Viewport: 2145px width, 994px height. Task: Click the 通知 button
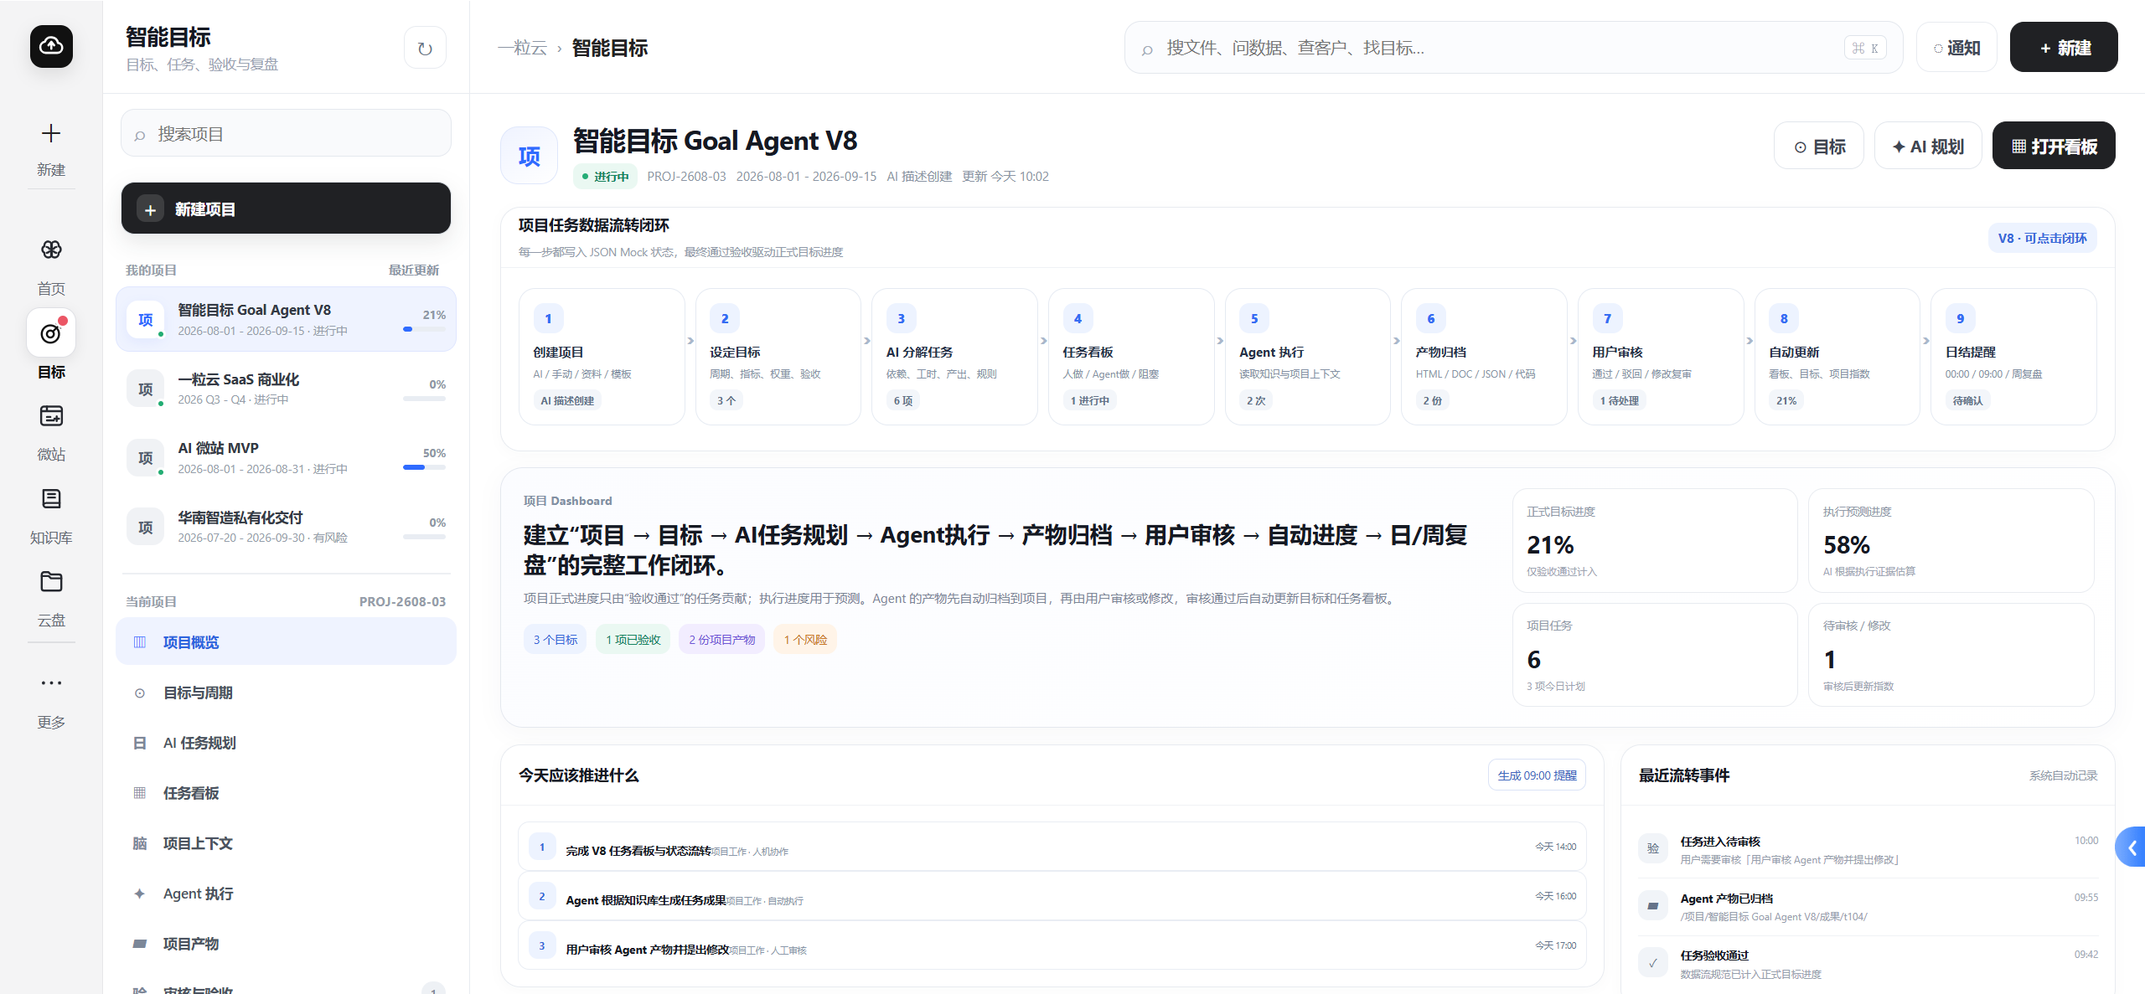click(1956, 48)
